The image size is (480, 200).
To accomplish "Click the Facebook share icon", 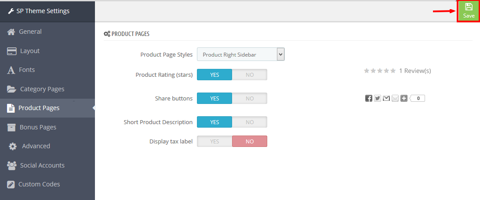I will pos(368,98).
